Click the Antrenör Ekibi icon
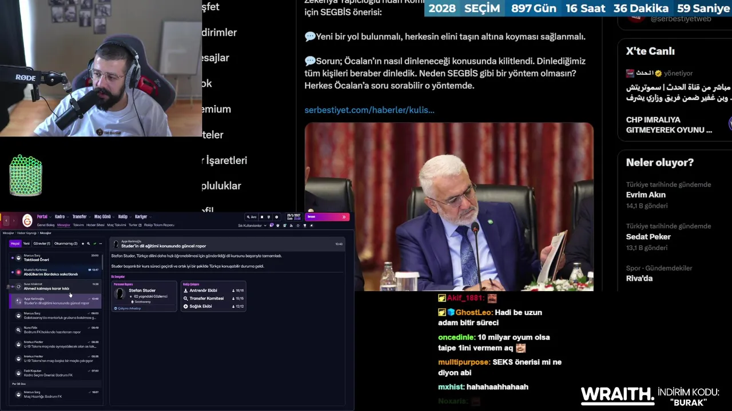Image resolution: width=732 pixels, height=411 pixels. 185,291
